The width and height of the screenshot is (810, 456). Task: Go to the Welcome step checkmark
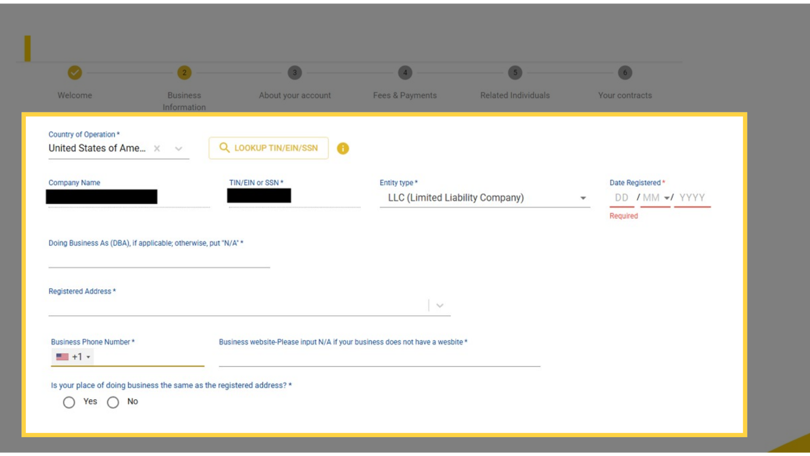click(75, 73)
